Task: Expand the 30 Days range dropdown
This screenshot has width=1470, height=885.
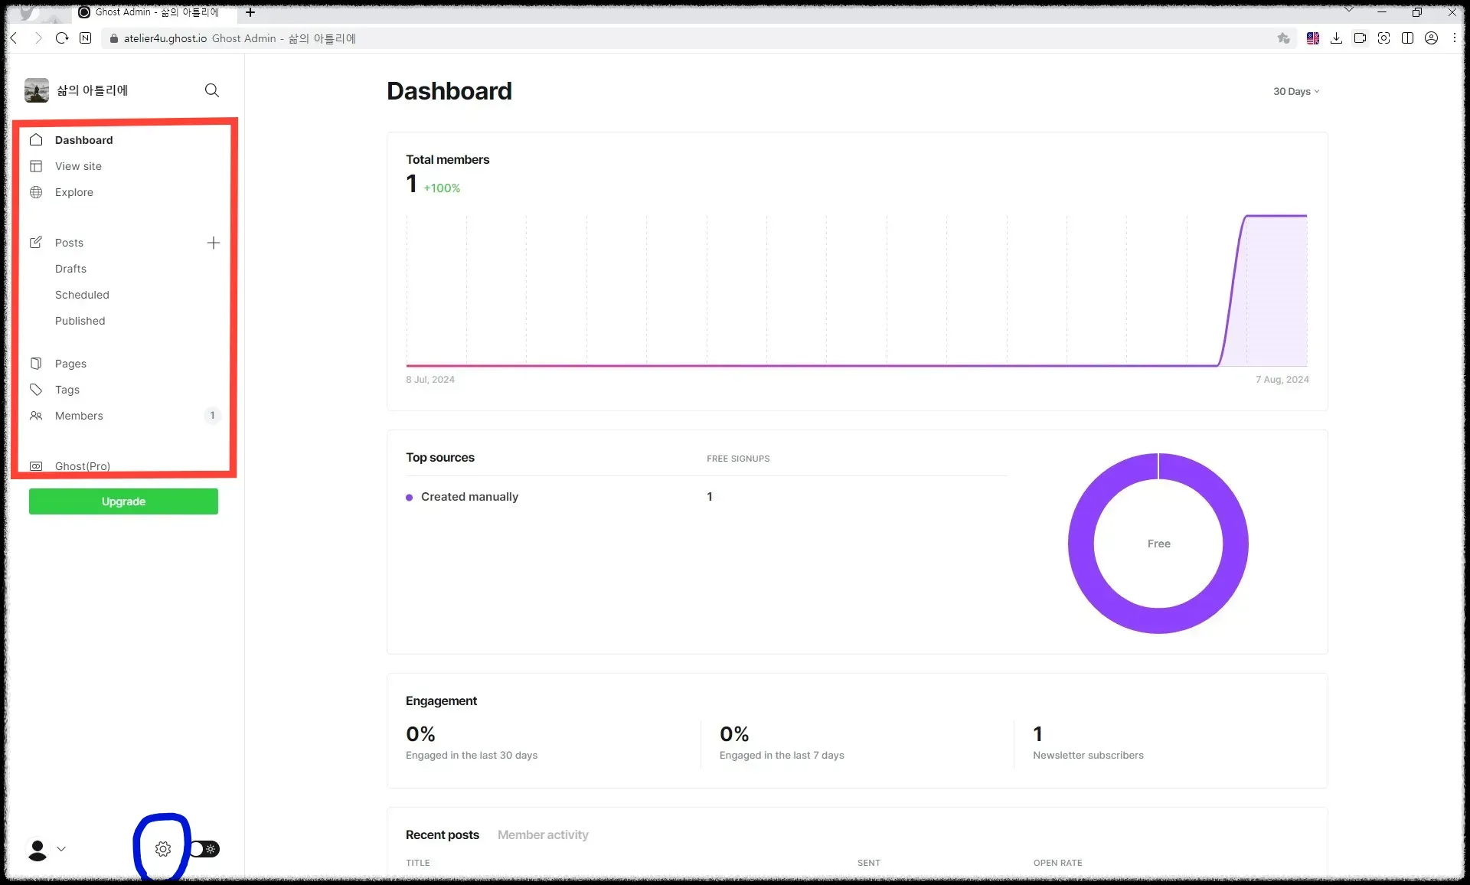Action: click(1295, 91)
